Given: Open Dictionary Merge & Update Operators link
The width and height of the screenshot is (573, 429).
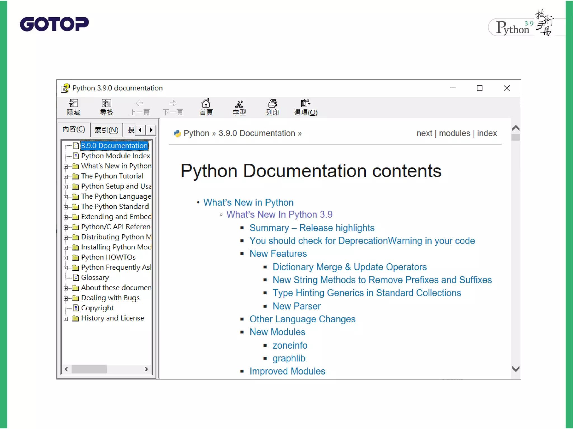Looking at the screenshot, I should click(350, 267).
